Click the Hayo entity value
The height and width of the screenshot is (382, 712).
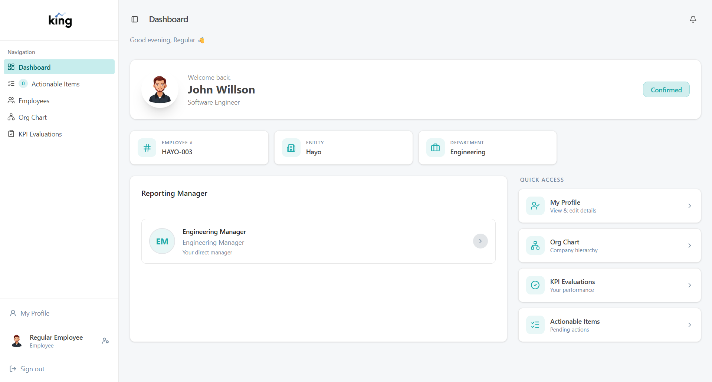coord(314,152)
